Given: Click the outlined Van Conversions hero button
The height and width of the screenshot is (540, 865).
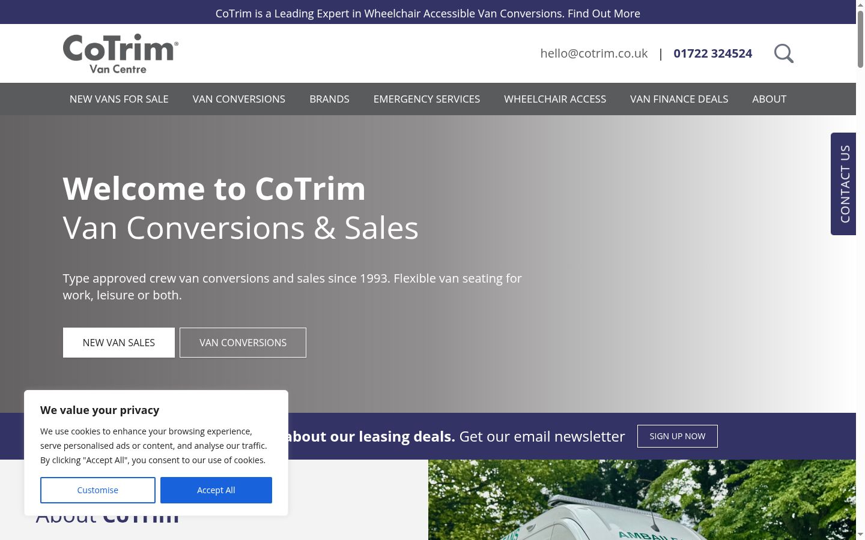Looking at the screenshot, I should 243,343.
